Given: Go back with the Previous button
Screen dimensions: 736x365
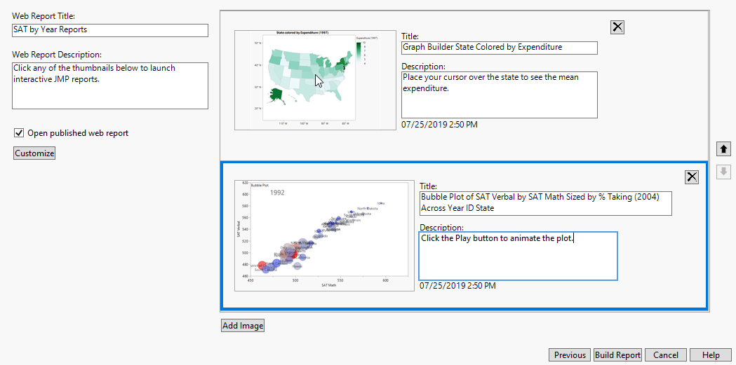Looking at the screenshot, I should click(570, 355).
